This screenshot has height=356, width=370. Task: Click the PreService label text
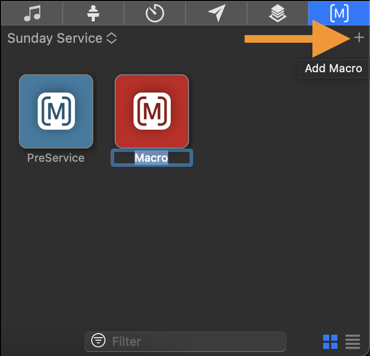56,158
